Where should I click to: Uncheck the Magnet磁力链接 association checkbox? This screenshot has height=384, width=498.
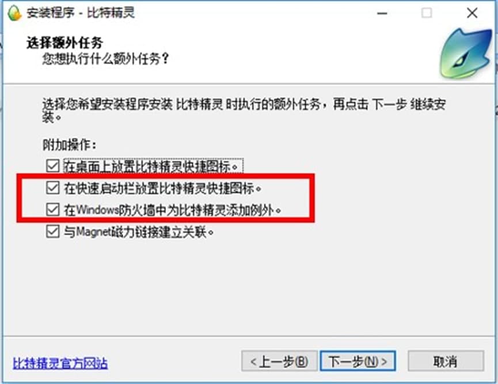click(x=53, y=231)
